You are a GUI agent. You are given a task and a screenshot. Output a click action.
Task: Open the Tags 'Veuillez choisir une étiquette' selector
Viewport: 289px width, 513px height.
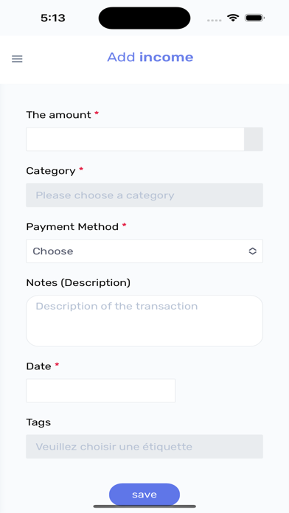point(144,447)
